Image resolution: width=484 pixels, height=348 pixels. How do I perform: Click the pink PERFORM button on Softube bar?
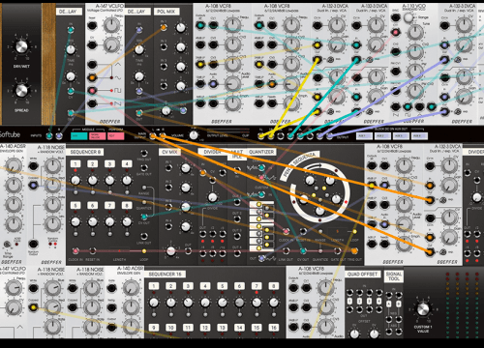116,136
